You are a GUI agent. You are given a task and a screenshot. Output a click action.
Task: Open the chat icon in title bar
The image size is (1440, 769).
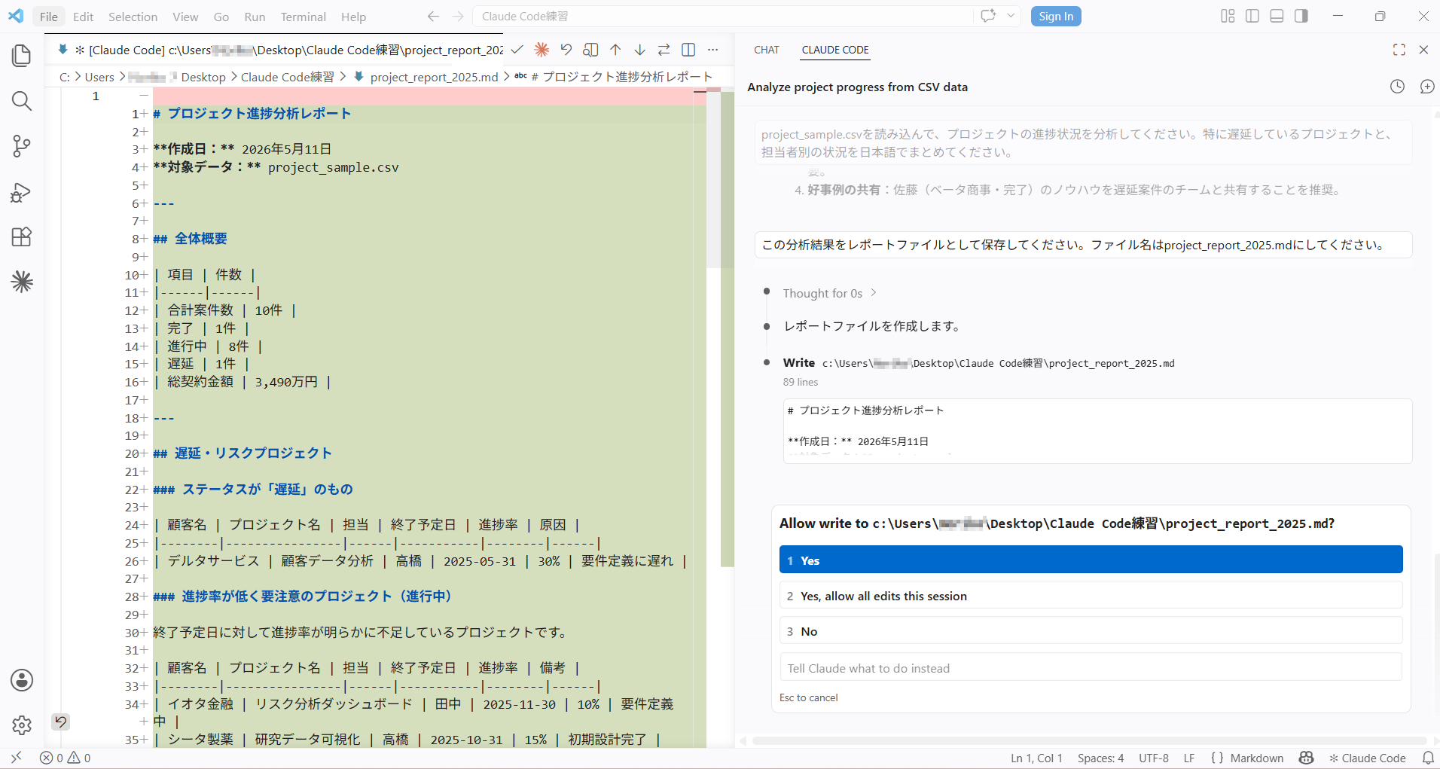pos(988,16)
